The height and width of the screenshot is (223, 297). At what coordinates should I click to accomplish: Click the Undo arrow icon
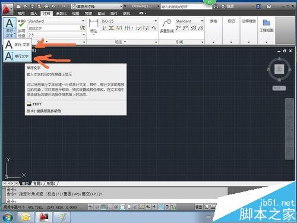pyautogui.click(x=53, y=7)
